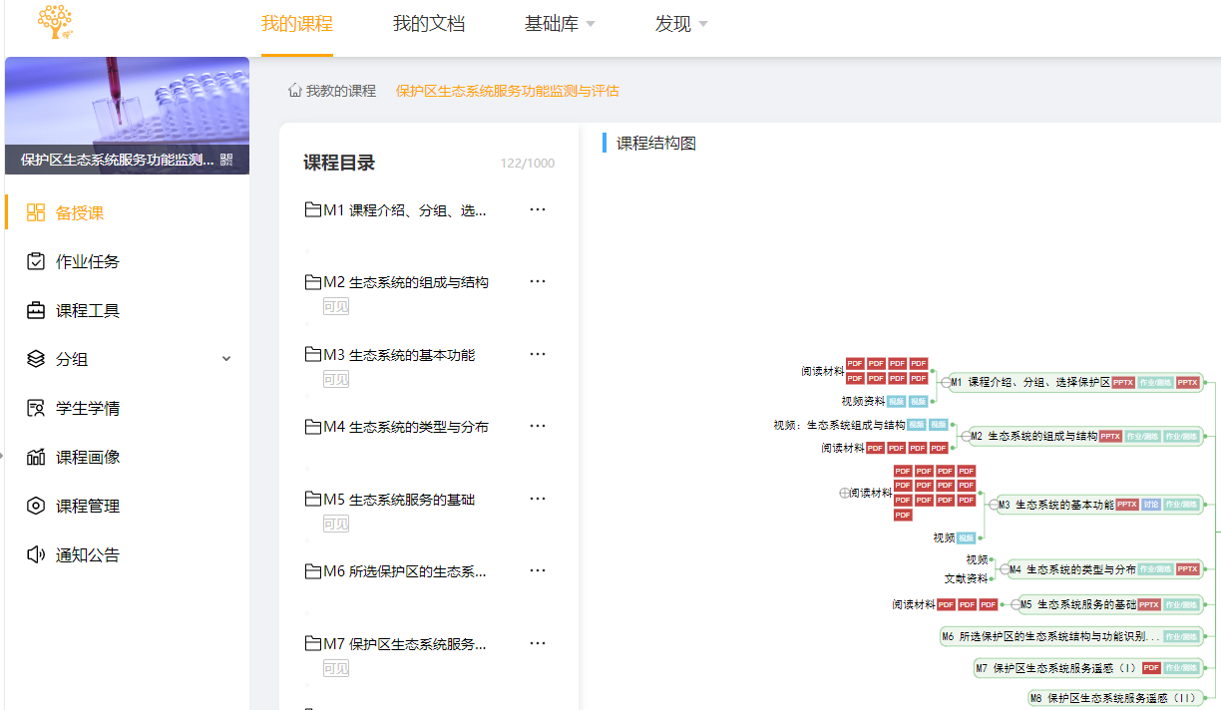
Task: Click the 课程画像 chart icon
Action: 36,457
